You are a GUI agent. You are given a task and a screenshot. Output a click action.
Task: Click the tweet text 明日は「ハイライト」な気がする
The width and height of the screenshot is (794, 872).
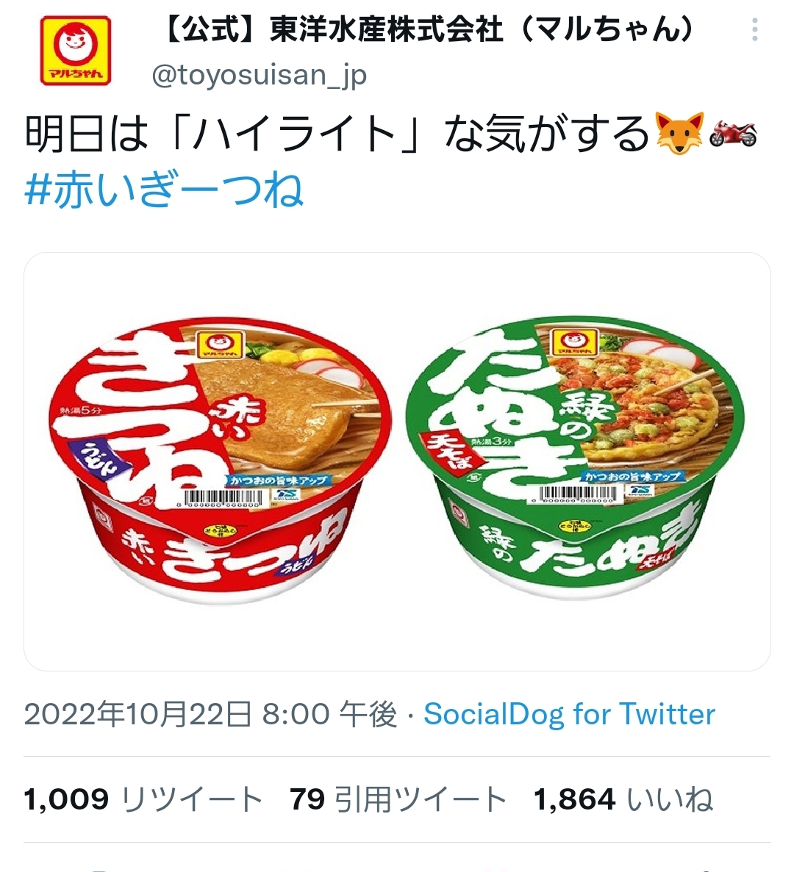pyautogui.click(x=337, y=134)
